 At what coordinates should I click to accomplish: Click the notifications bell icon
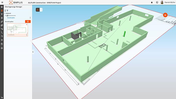(152, 2)
